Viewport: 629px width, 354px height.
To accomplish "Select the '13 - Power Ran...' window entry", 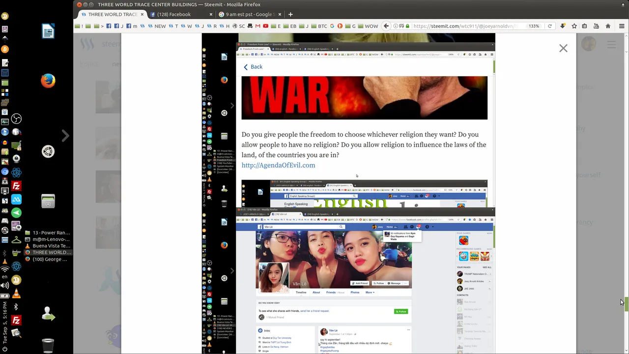I will (48, 233).
